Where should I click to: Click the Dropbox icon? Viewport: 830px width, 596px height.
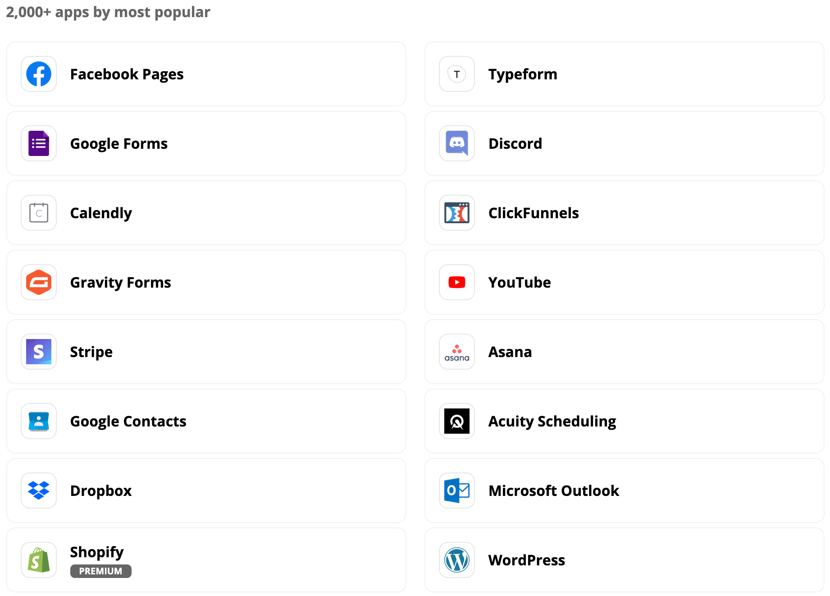(38, 491)
